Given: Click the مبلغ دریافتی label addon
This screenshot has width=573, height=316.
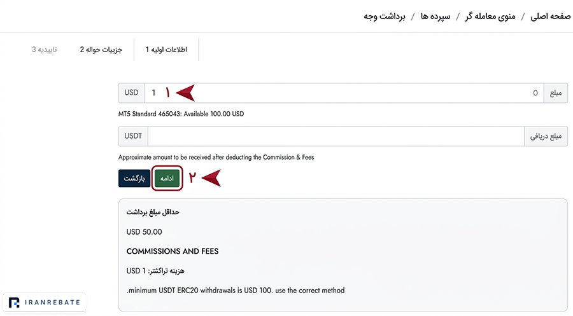Looking at the screenshot, I should tap(546, 137).
